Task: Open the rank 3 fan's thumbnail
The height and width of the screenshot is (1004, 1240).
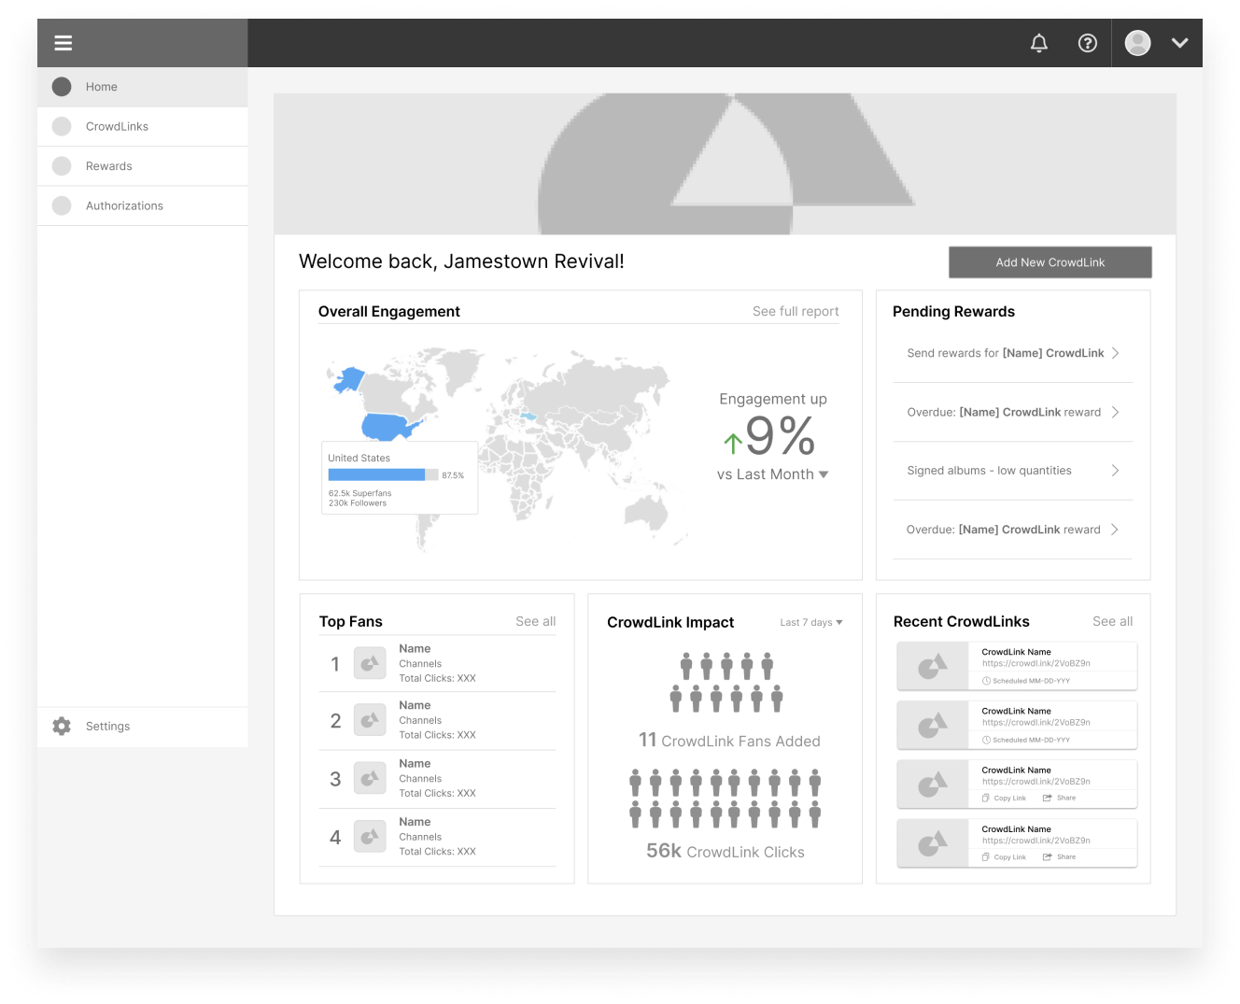Action: point(370,778)
